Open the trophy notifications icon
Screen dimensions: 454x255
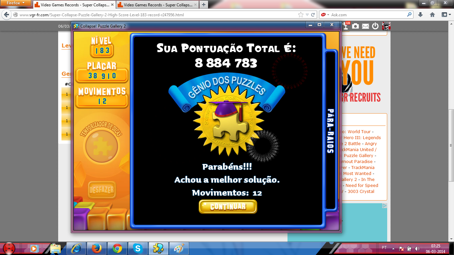click(346, 26)
